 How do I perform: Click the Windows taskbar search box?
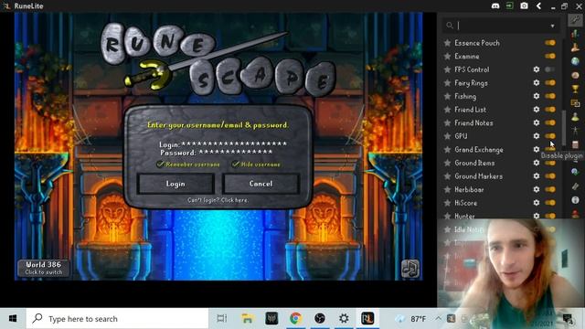click(x=117, y=319)
